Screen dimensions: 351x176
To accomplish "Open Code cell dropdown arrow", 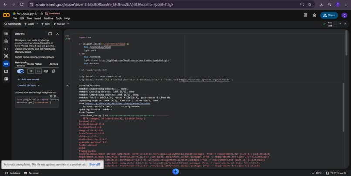I will click(37, 24).
